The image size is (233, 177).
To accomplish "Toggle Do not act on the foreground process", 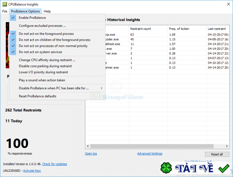I will click(57, 34).
